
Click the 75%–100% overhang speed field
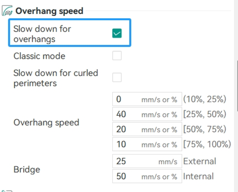(147, 144)
